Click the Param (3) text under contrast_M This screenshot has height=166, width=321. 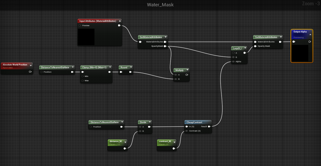click(x=164, y=144)
